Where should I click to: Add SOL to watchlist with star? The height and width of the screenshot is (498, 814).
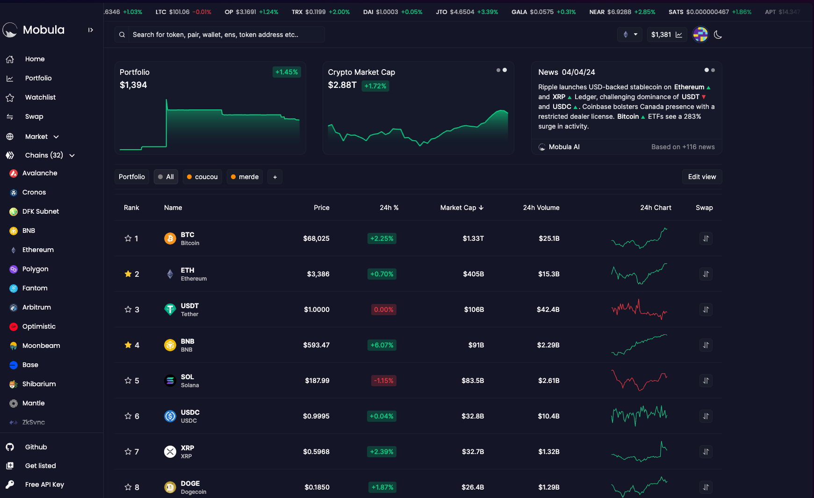128,381
